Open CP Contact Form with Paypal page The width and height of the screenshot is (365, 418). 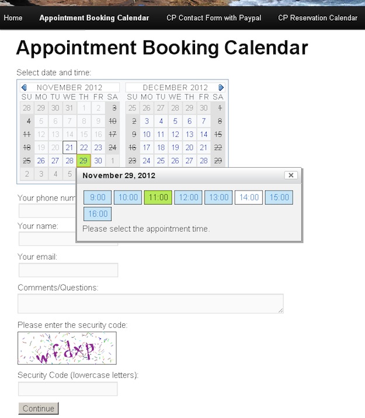click(x=214, y=18)
